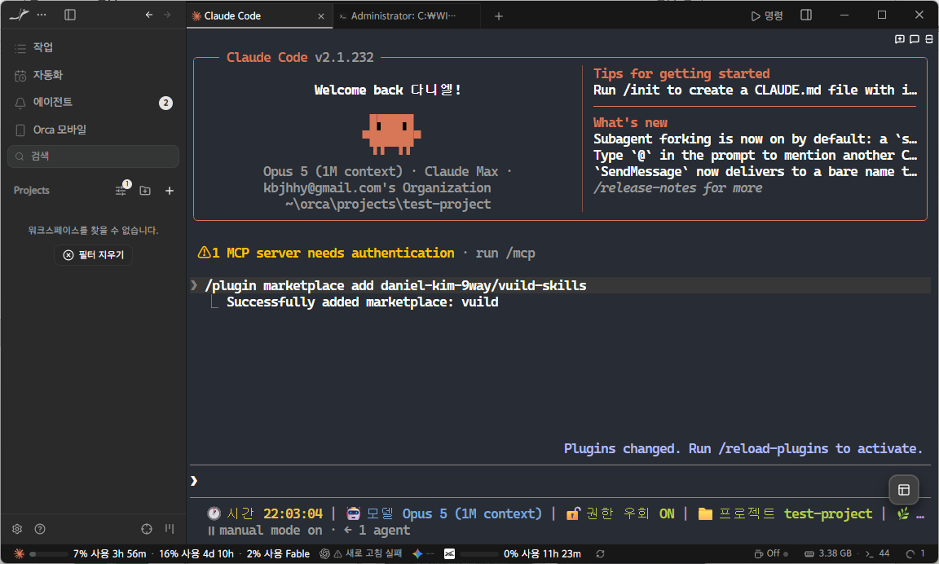Click the speech bubble icon above terminal

(915, 39)
